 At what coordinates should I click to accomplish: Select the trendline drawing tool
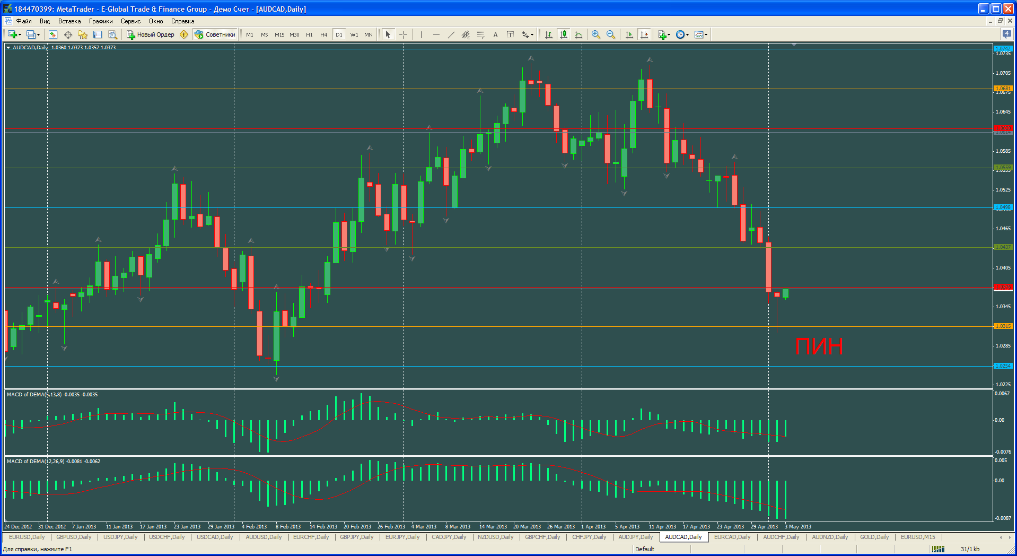(x=451, y=34)
